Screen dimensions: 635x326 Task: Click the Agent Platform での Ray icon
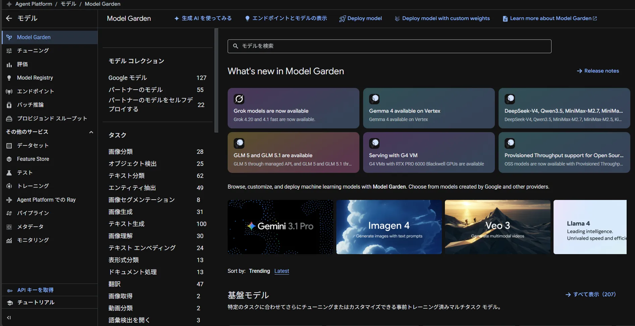pyautogui.click(x=9, y=200)
